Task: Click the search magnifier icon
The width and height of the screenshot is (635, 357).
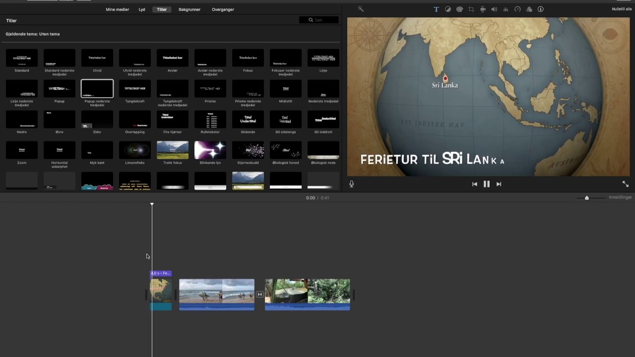Action: pos(311,20)
